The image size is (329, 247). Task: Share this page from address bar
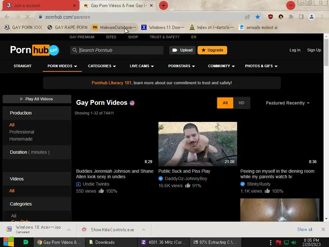click(x=247, y=17)
